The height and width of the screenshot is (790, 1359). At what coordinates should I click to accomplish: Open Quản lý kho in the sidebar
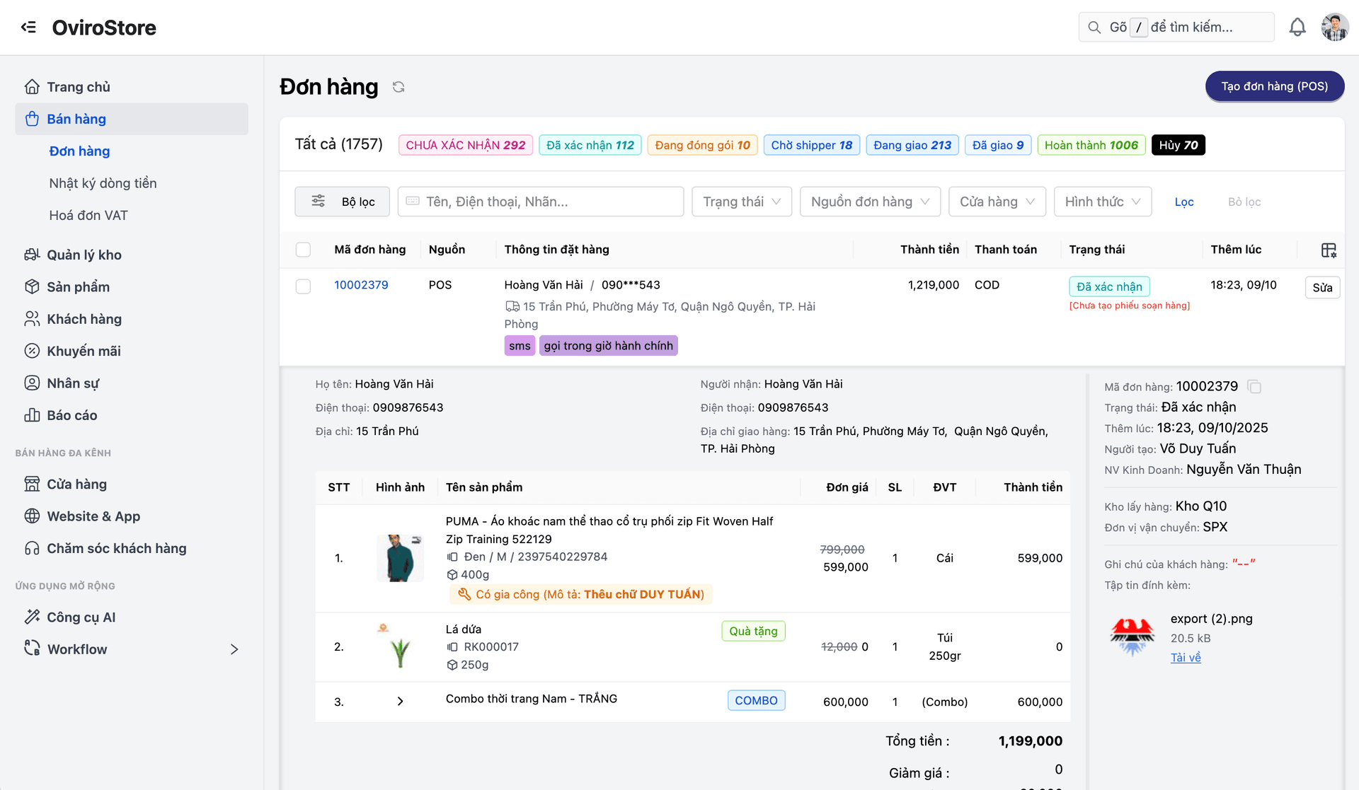pos(84,255)
